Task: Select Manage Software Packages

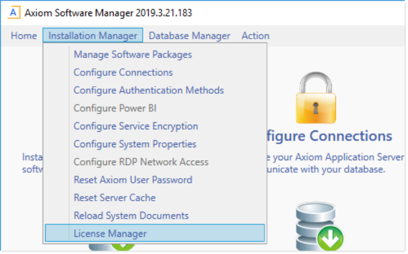Action: [133, 55]
